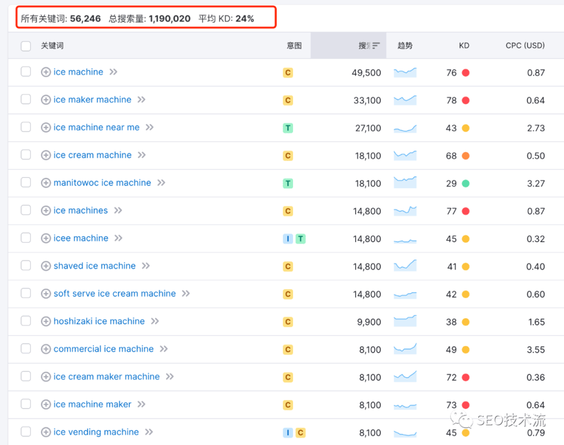Click the plus icon beside ice machine
The width and height of the screenshot is (564, 445).
click(46, 72)
